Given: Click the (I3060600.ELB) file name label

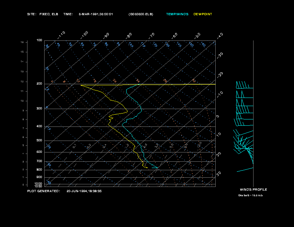Looking at the screenshot, I should coord(141,14).
